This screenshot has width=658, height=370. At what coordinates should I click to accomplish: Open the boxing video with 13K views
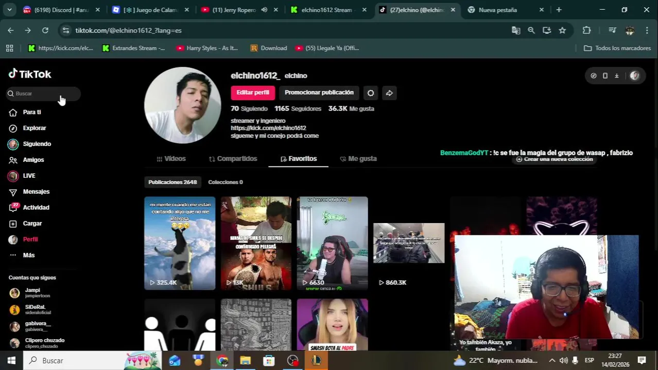[x=256, y=243]
